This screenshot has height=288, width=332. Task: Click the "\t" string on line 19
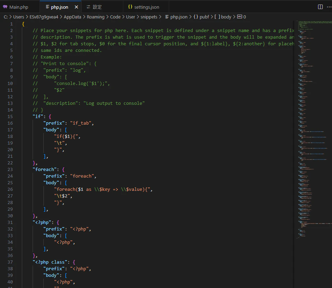pyautogui.click(x=59, y=143)
